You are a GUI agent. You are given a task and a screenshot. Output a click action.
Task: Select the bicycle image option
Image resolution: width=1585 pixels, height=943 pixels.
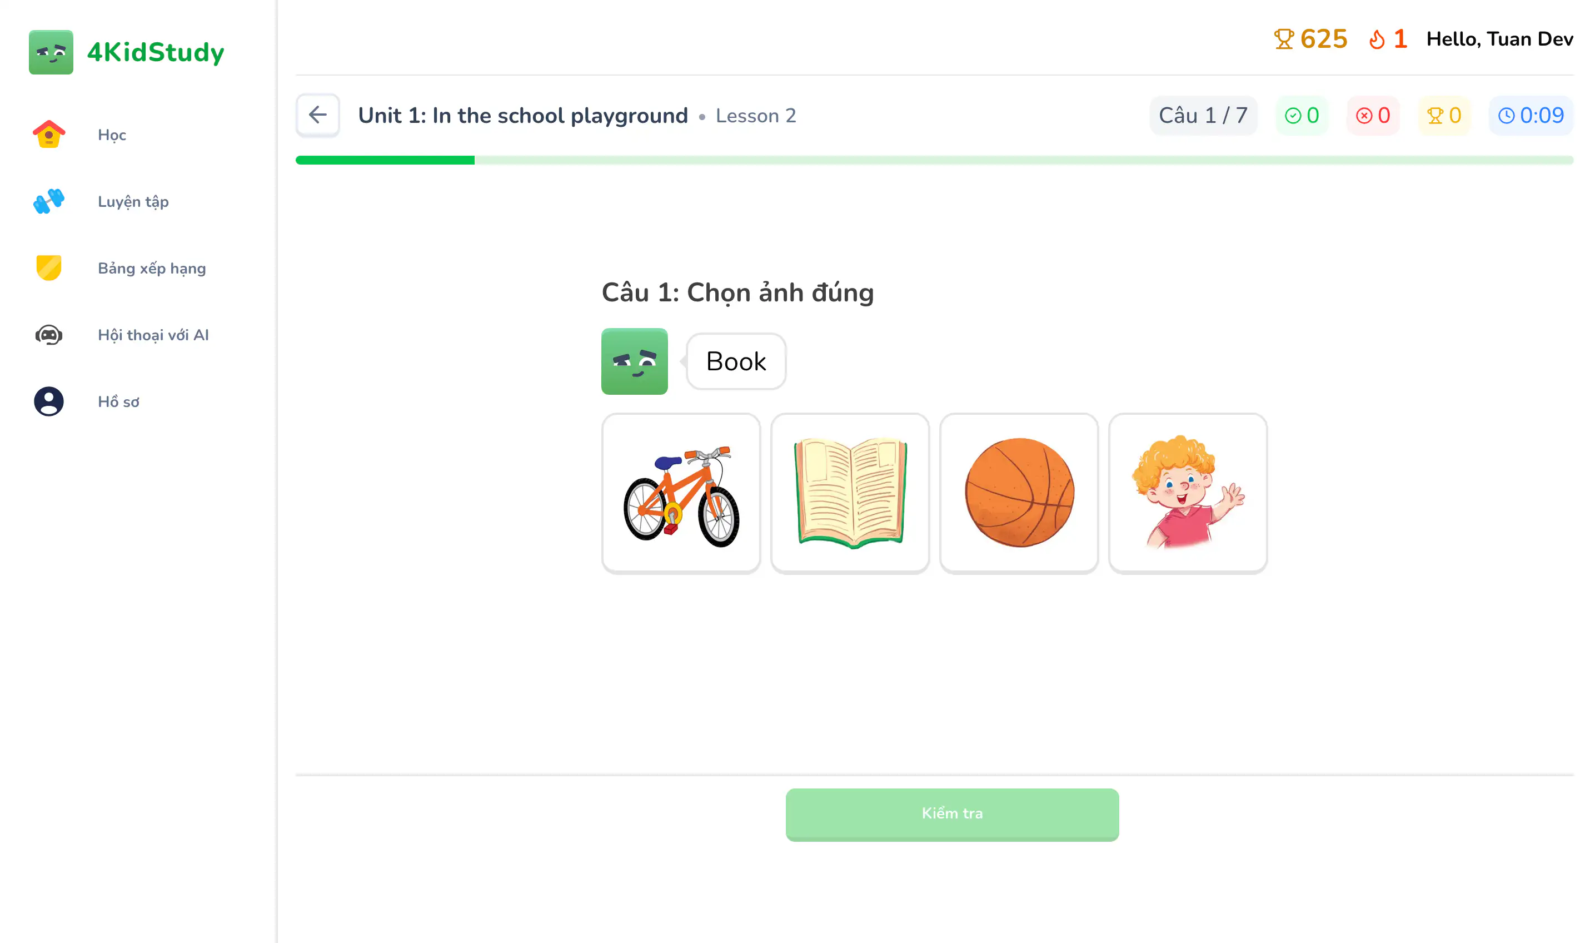point(681,493)
